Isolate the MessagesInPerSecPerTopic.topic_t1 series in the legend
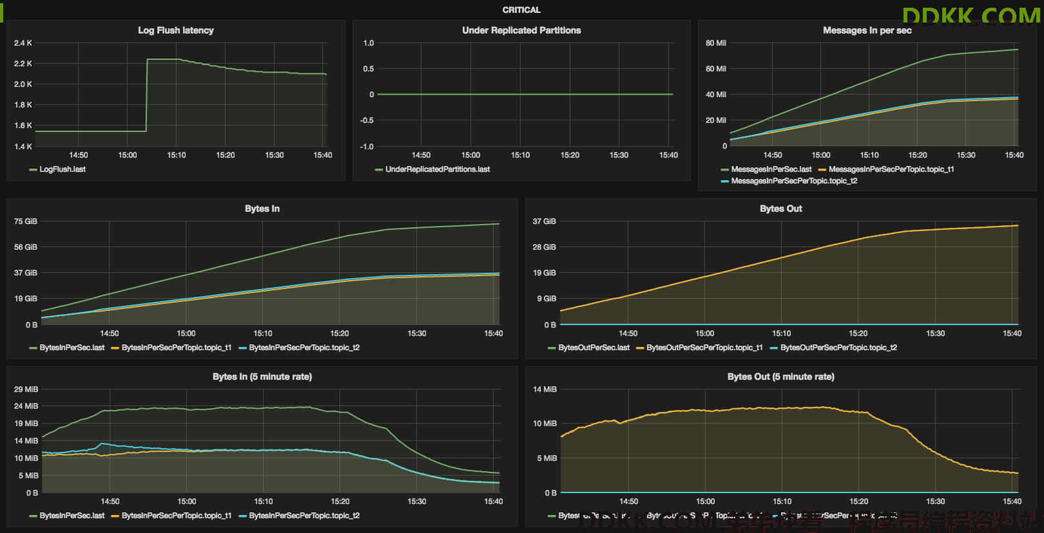Screen dimensions: 1044x533 pyautogui.click(x=891, y=169)
